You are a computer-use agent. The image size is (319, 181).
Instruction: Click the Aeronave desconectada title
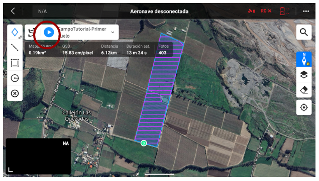point(159,11)
